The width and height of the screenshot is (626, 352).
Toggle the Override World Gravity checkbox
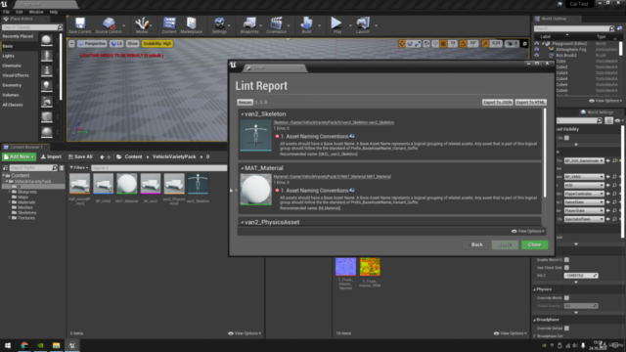tap(566, 297)
